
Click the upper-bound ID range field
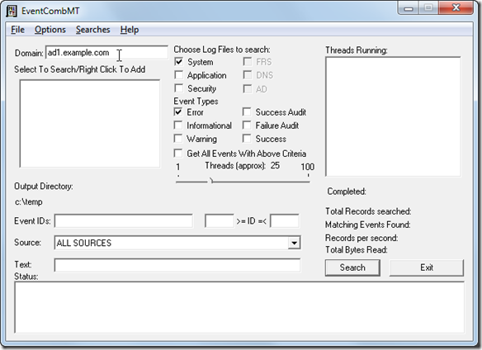click(285, 221)
